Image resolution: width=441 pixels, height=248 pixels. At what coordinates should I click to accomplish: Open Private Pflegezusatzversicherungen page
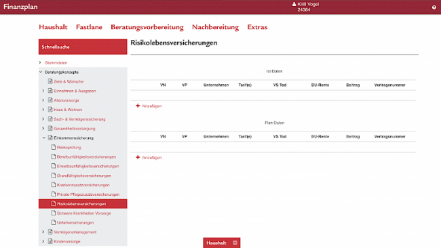[88, 194]
